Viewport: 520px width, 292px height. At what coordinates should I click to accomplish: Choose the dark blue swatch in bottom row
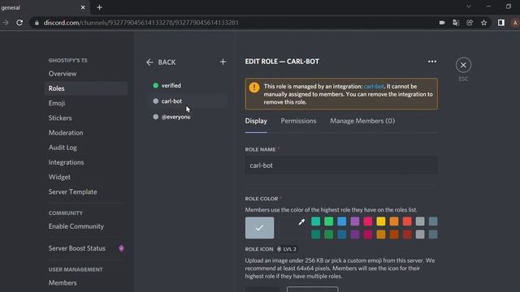[341, 234]
